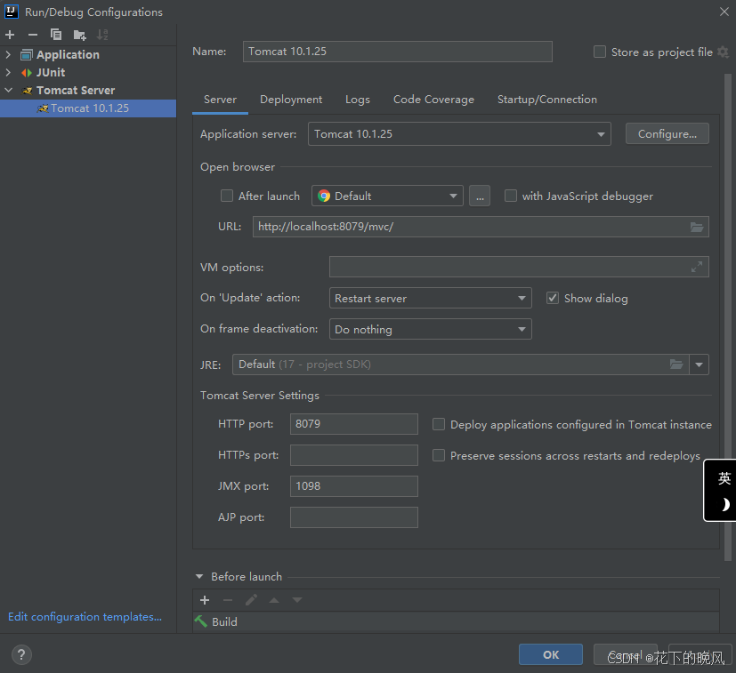Expand the Application tree node

pos(8,54)
